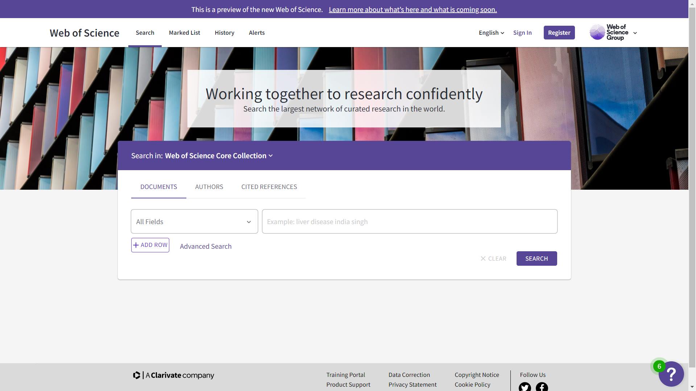
Task: Clear the search form
Action: coord(493,258)
